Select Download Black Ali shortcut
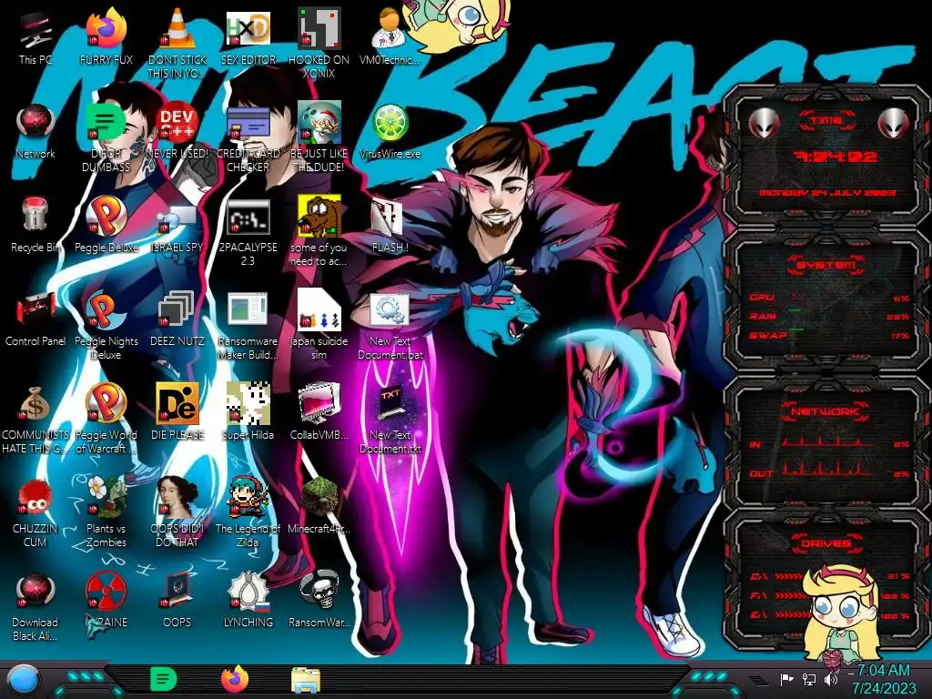932x699 pixels. point(35,606)
